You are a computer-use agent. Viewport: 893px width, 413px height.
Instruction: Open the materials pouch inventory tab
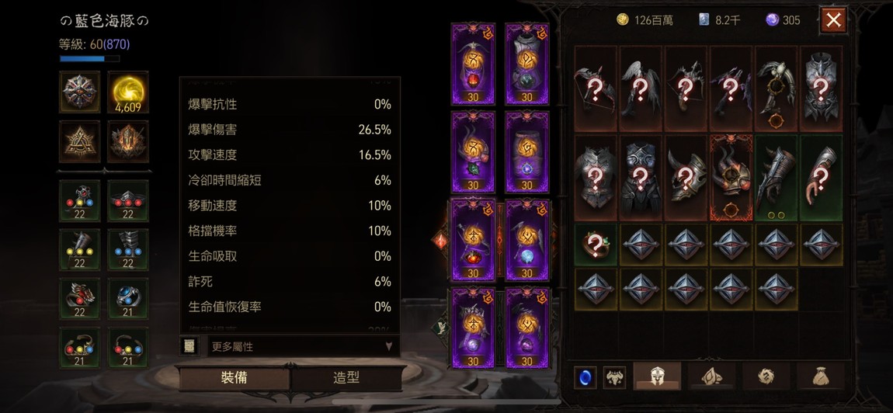821,376
